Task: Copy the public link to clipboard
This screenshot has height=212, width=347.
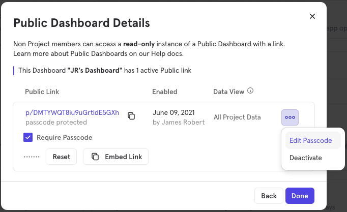Action: click(131, 116)
